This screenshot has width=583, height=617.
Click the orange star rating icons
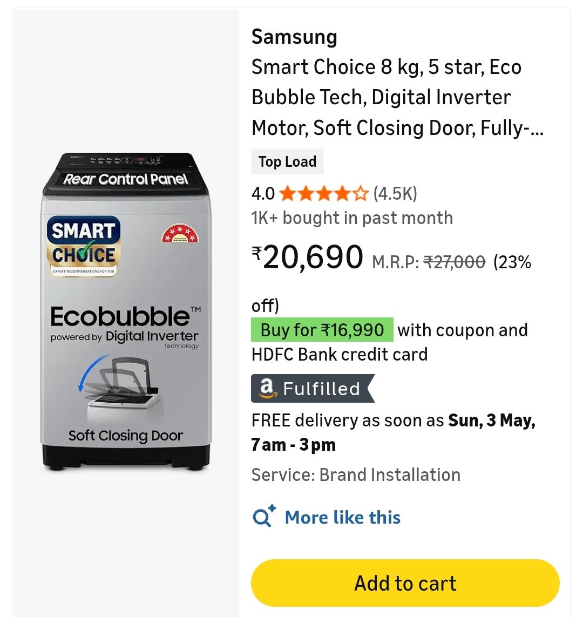(x=324, y=194)
